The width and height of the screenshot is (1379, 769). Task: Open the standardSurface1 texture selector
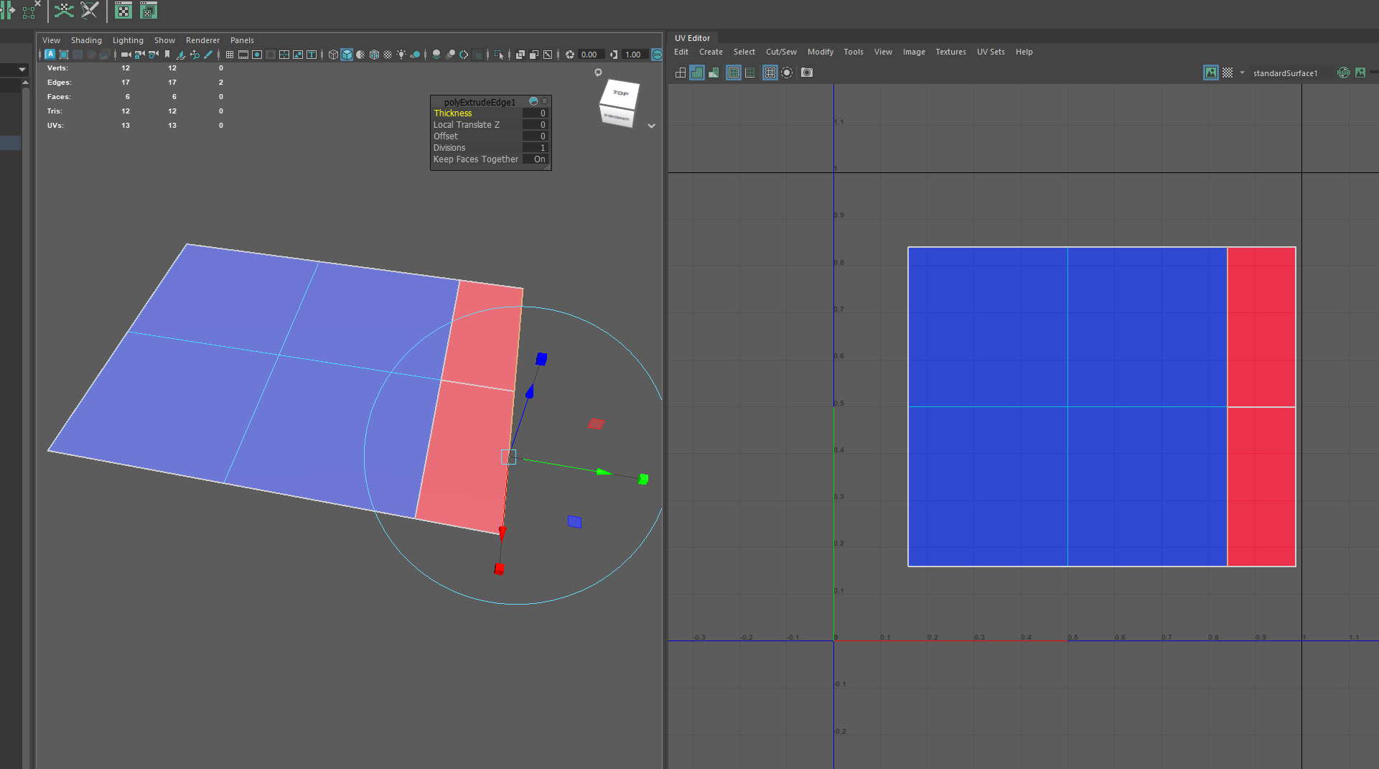click(x=1289, y=73)
